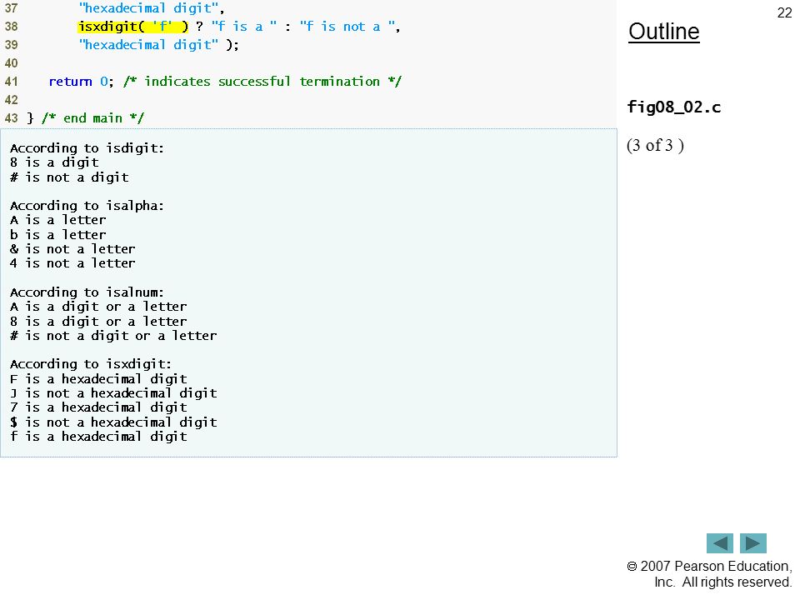
Task: Click "4 is not a letter" output line
Action: tap(72, 263)
